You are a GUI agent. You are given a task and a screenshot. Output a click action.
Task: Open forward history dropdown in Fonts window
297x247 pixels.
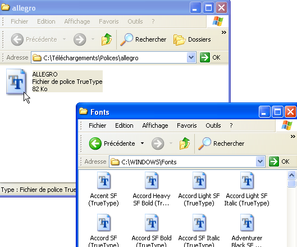(171, 143)
